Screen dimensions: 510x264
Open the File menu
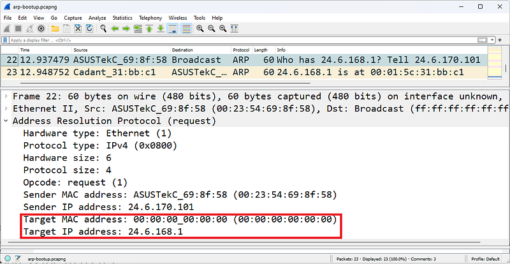(x=8, y=18)
